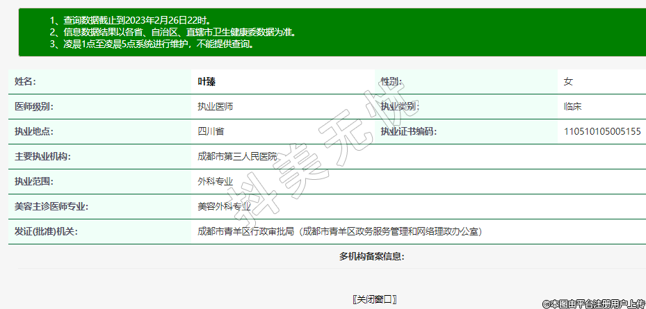
Task: Click the 成都市第三人民医院 institution text
Action: tap(237, 156)
